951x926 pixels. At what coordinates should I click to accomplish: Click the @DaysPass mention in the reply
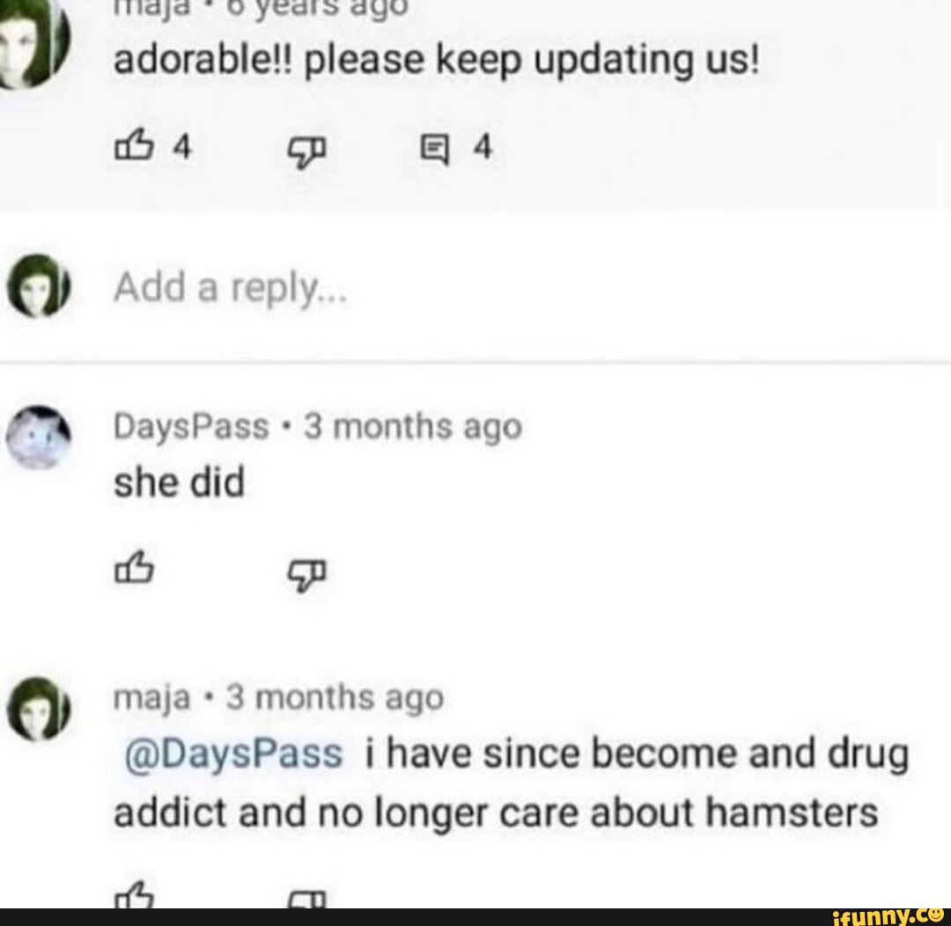click(233, 753)
